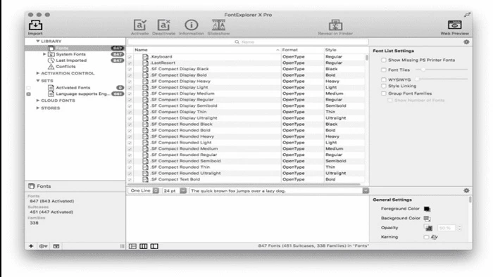Click the quick brown fox preview text field
Screen dimensions: 493x277
click(276, 191)
